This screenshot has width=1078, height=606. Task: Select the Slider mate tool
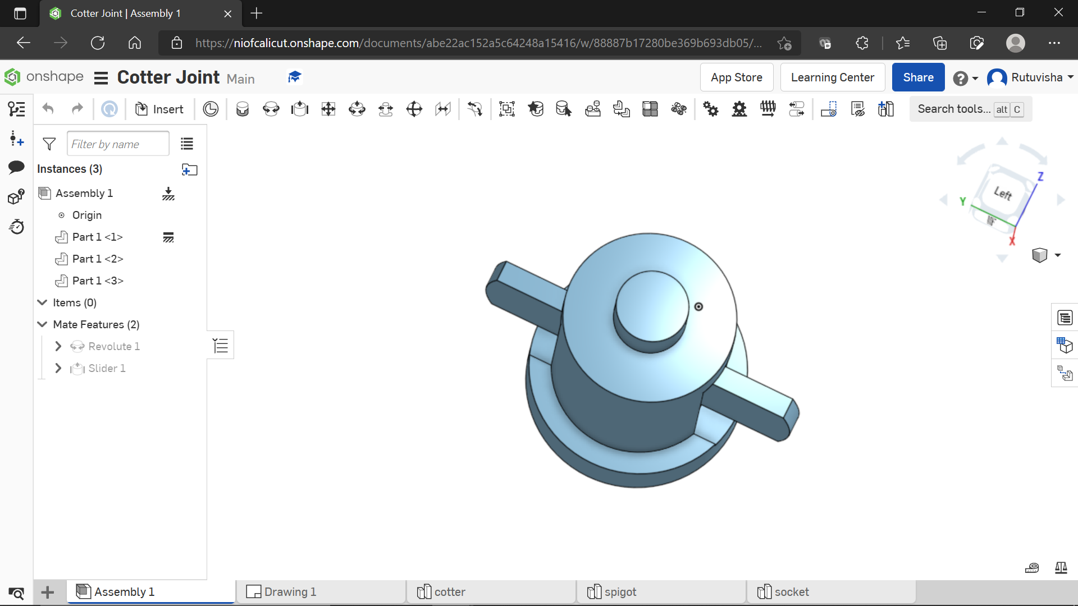(300, 109)
